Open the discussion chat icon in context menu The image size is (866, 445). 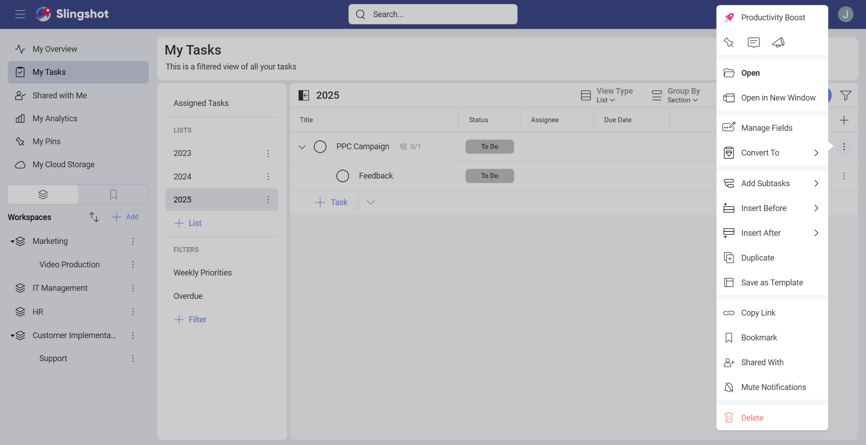754,42
